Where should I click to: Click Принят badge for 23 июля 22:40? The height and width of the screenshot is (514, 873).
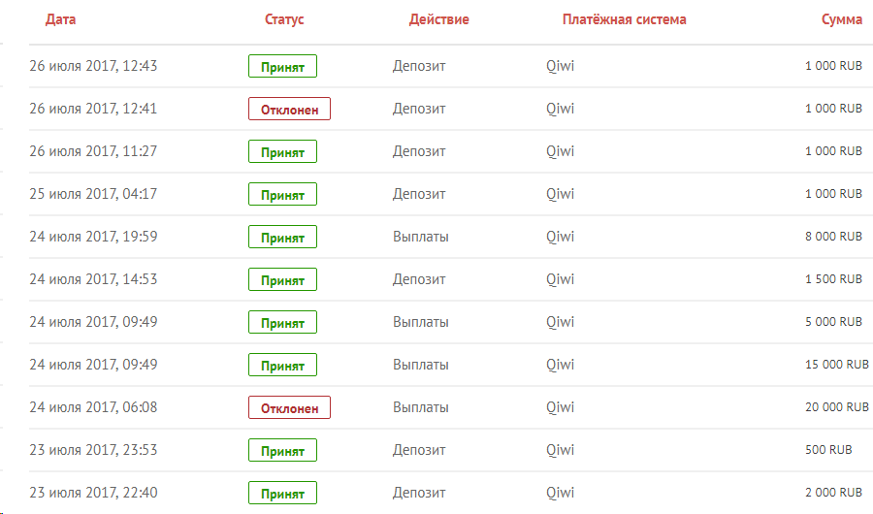click(x=283, y=493)
